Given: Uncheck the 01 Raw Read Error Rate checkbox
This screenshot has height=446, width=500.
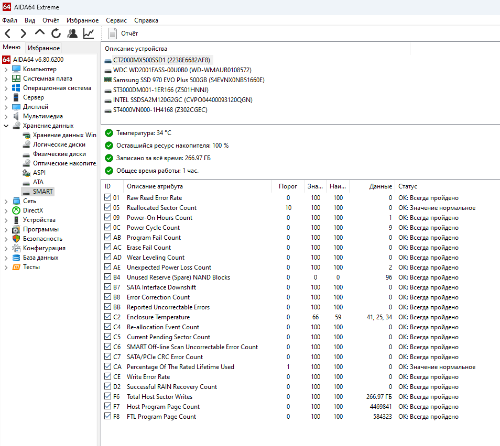Looking at the screenshot, I should coord(108,197).
